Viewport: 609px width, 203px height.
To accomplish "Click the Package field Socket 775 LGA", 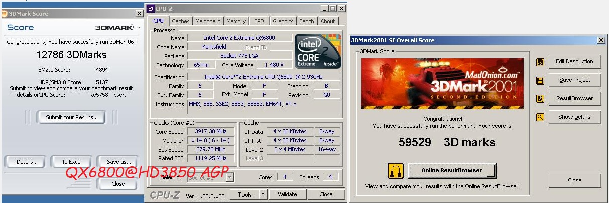I will [x=239, y=56].
